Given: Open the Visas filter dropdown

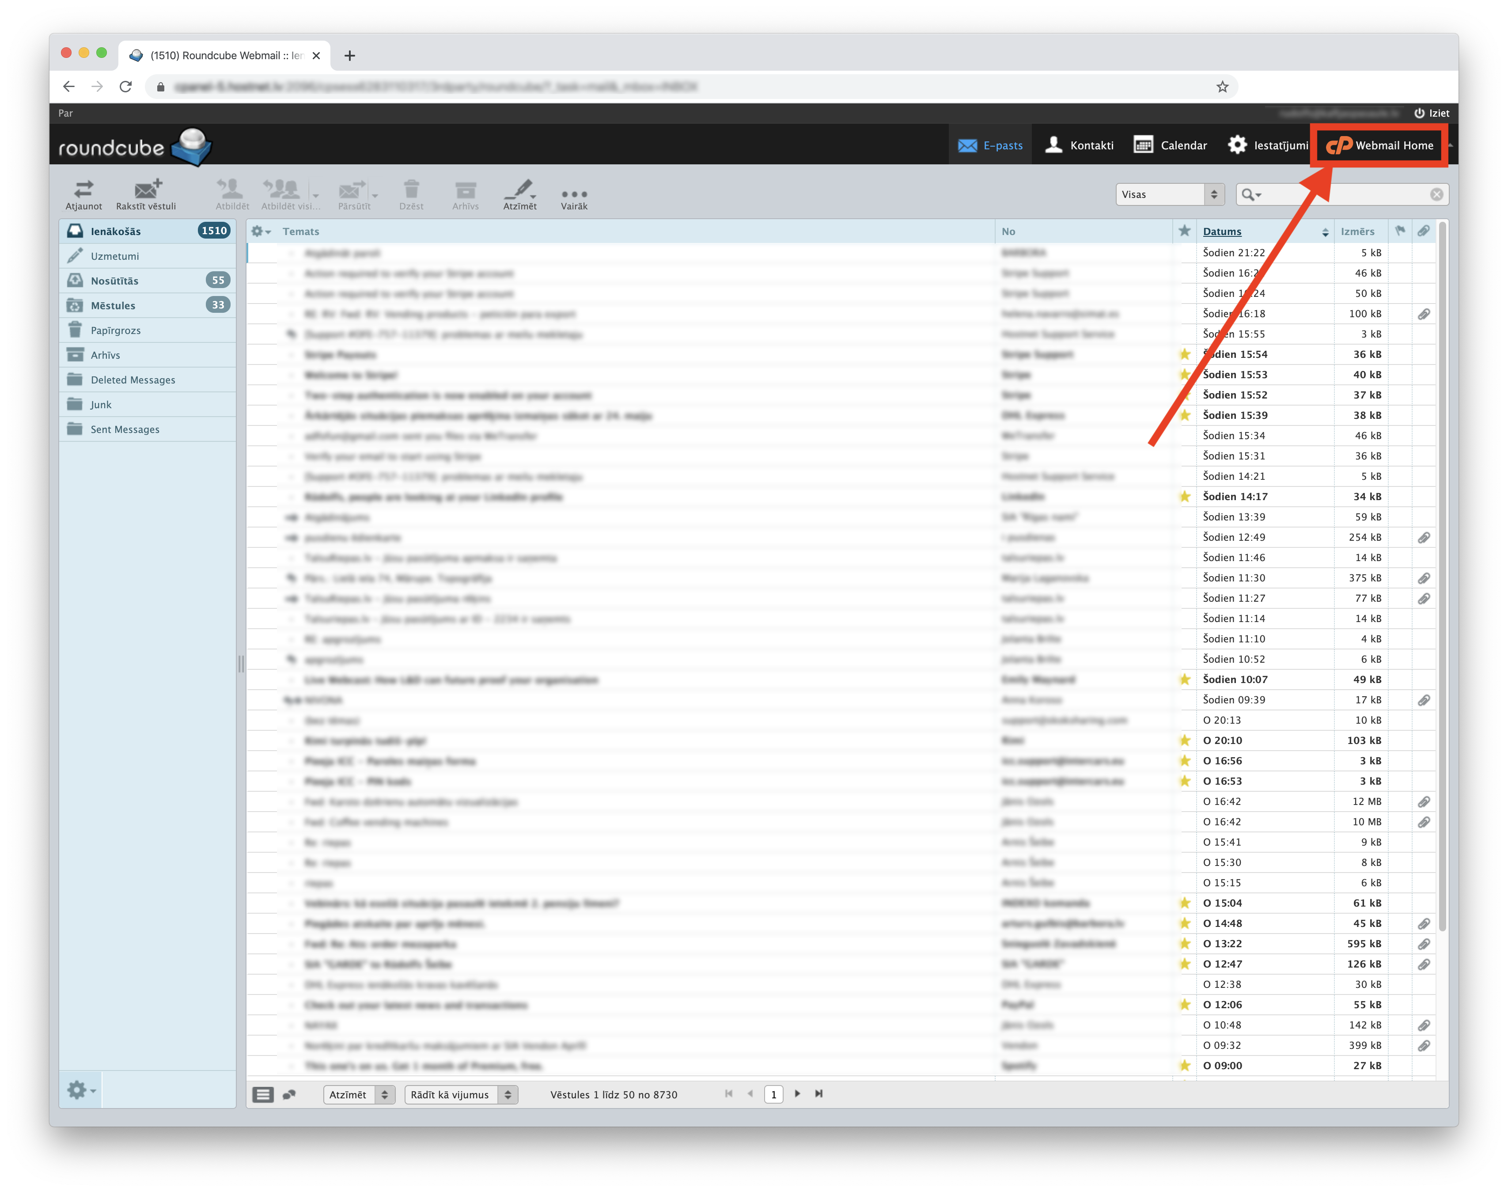Looking at the screenshot, I should (1170, 195).
